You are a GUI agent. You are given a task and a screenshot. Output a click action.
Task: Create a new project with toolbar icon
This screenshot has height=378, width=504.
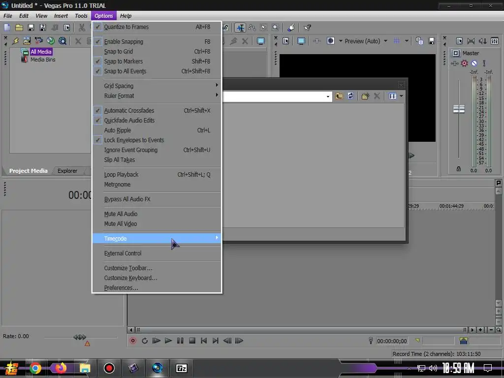[7, 28]
